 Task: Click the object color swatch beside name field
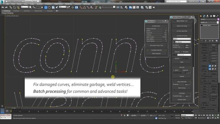(x=218, y=19)
